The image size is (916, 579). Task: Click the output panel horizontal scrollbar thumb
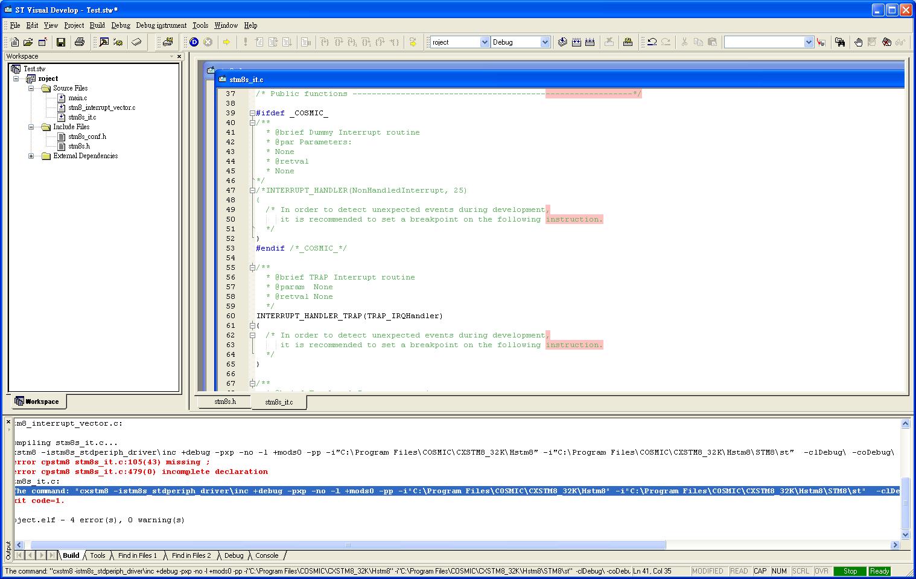point(348,545)
